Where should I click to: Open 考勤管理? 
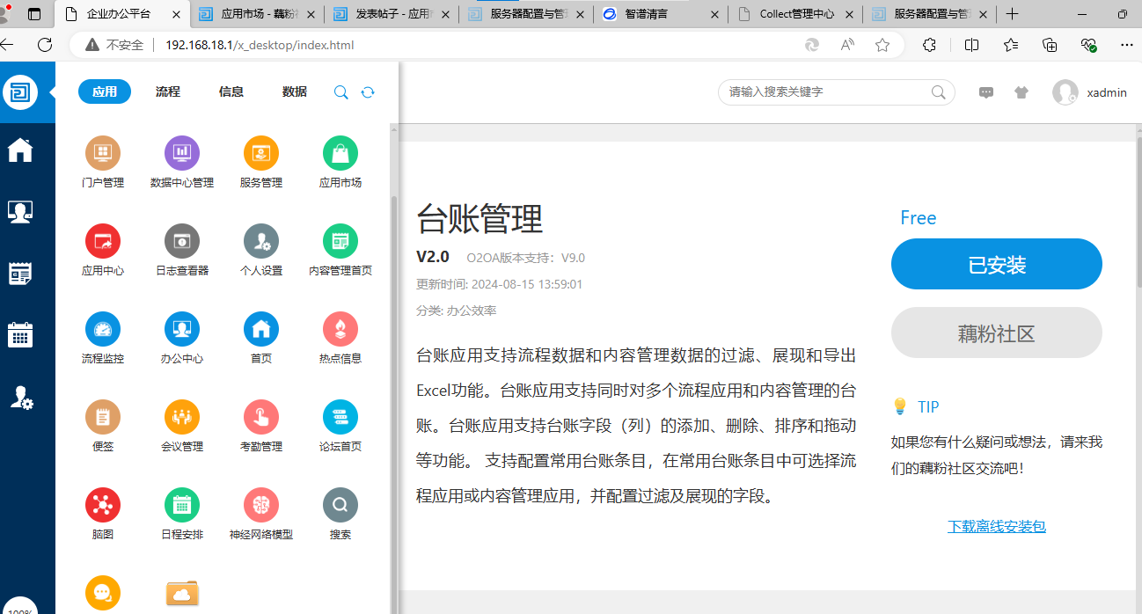[x=261, y=426]
